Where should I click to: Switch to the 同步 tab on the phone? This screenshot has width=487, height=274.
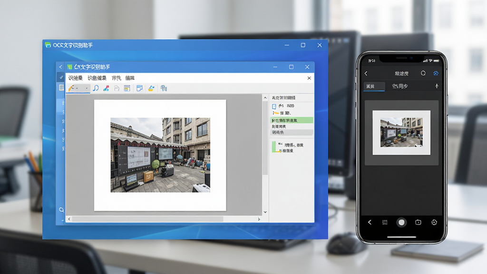pos(399,87)
